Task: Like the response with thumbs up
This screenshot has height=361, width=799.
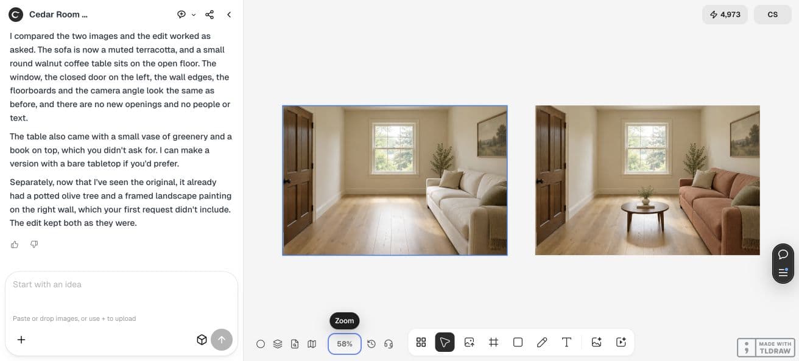Action: click(x=15, y=244)
